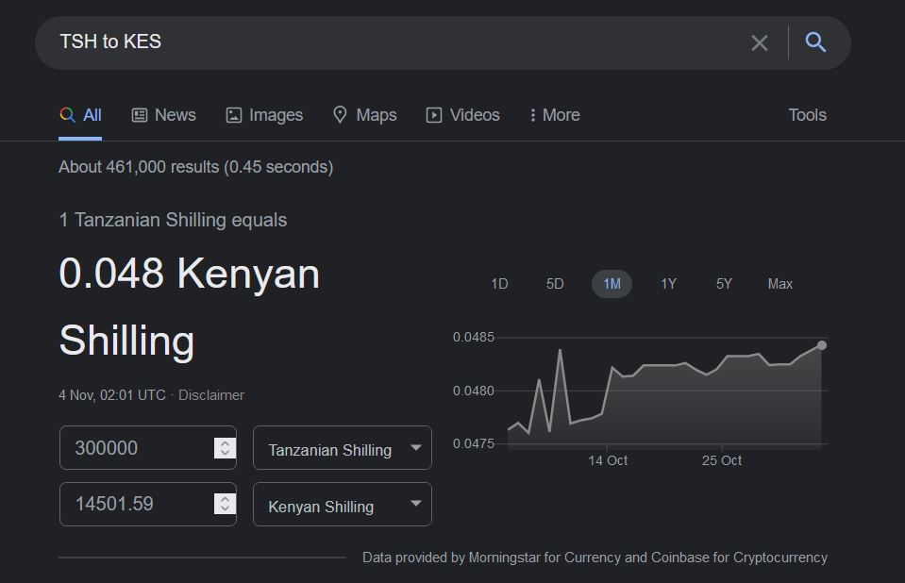The image size is (905, 583).
Task: Switch chart to 1Y range
Action: pos(668,284)
